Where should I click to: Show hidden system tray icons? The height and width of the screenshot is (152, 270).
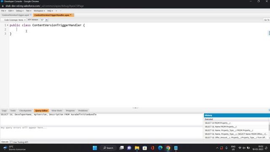click(217, 148)
